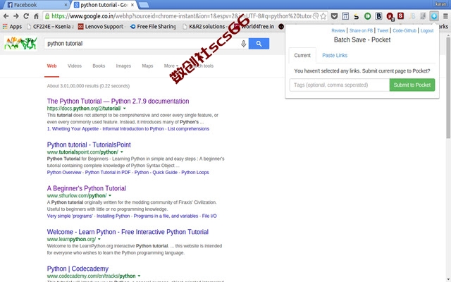
Task: Open the K&R2 solutions bookmark
Action: tap(204, 27)
